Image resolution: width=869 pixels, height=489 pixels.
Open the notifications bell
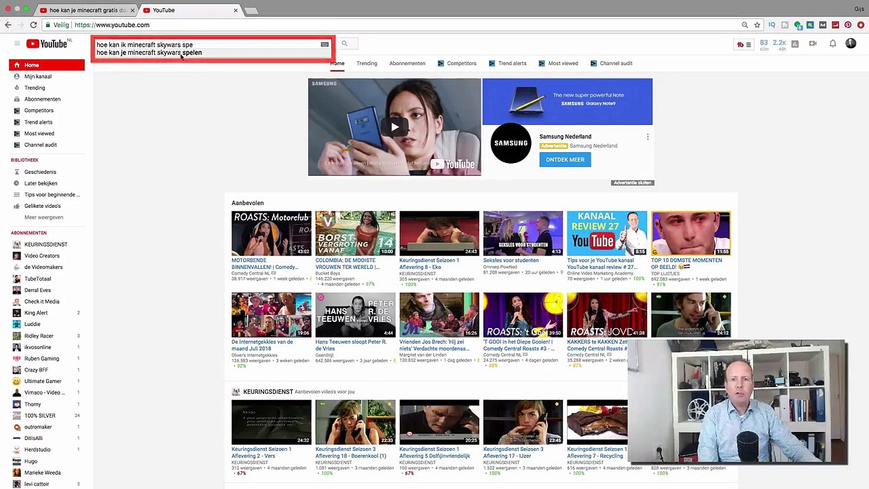pos(832,43)
